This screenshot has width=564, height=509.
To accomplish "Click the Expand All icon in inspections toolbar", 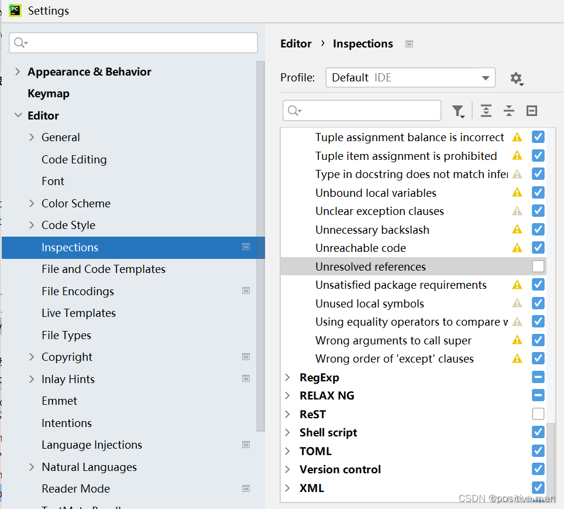I will pos(486,111).
